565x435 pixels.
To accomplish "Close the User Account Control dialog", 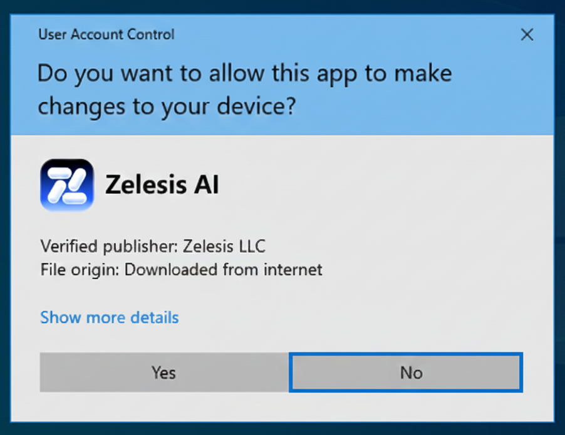I will tap(527, 34).
